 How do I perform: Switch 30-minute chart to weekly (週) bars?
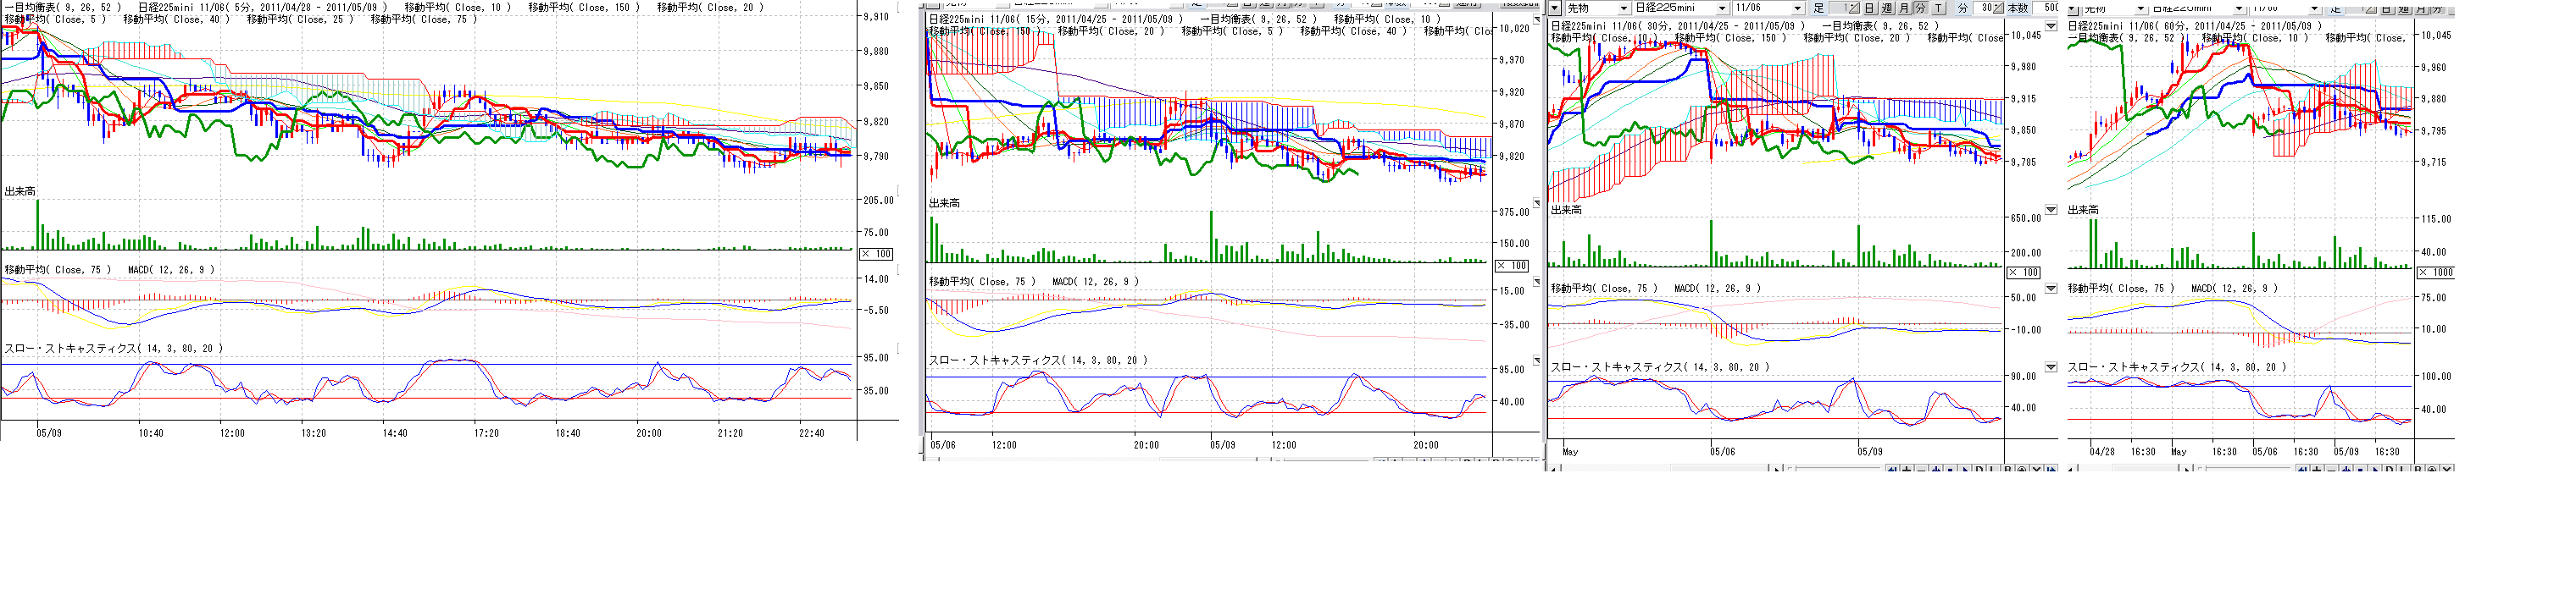1886,8
